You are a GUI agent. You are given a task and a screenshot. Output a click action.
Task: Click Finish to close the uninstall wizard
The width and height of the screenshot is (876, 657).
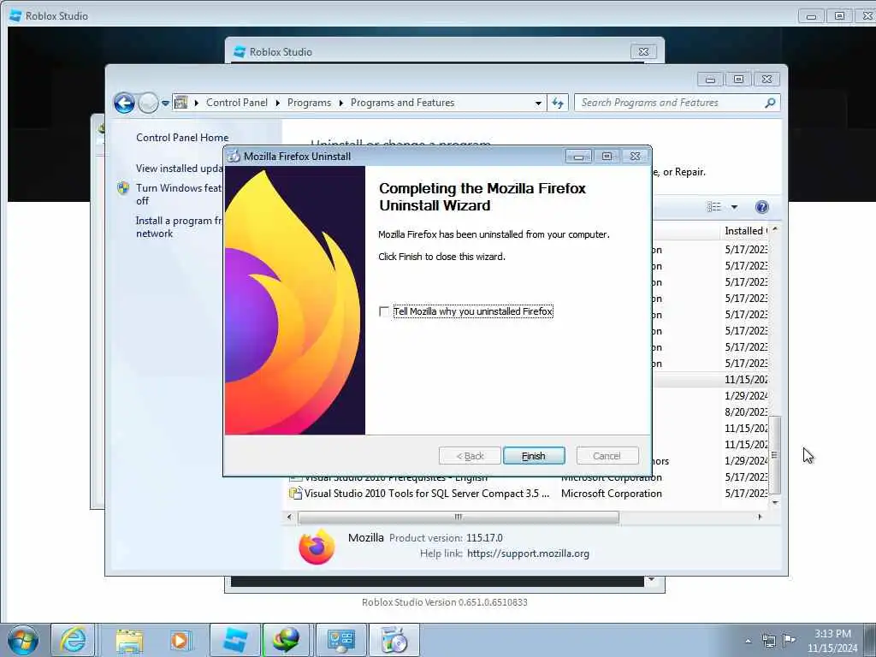tap(534, 456)
